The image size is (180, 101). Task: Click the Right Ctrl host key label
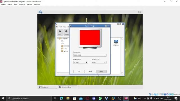pos(177,94)
